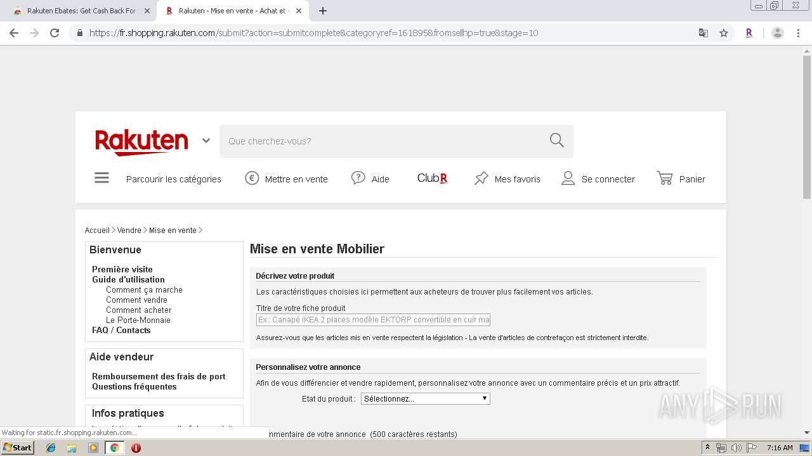This screenshot has width=812, height=456.
Task: Bookmark this page with the star icon
Action: click(x=724, y=33)
